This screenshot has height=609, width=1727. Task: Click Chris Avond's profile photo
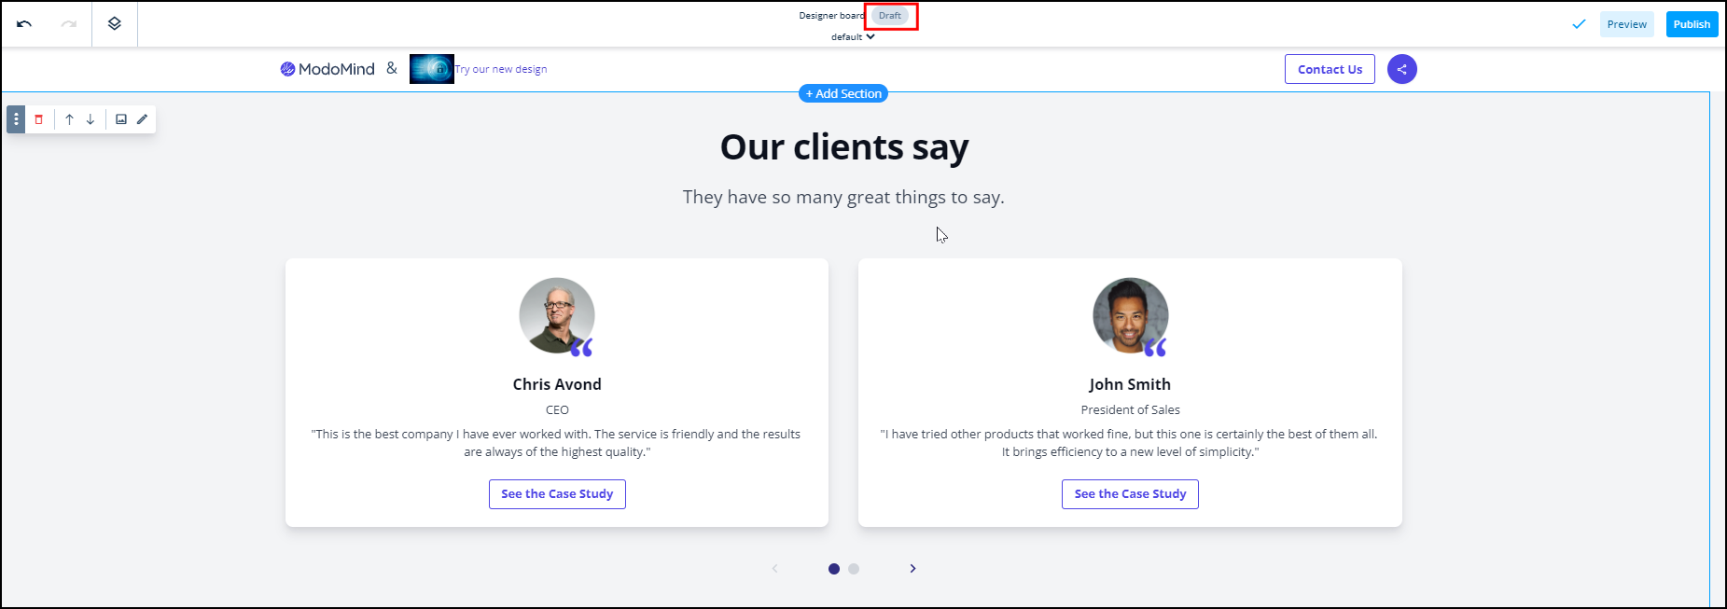point(556,315)
